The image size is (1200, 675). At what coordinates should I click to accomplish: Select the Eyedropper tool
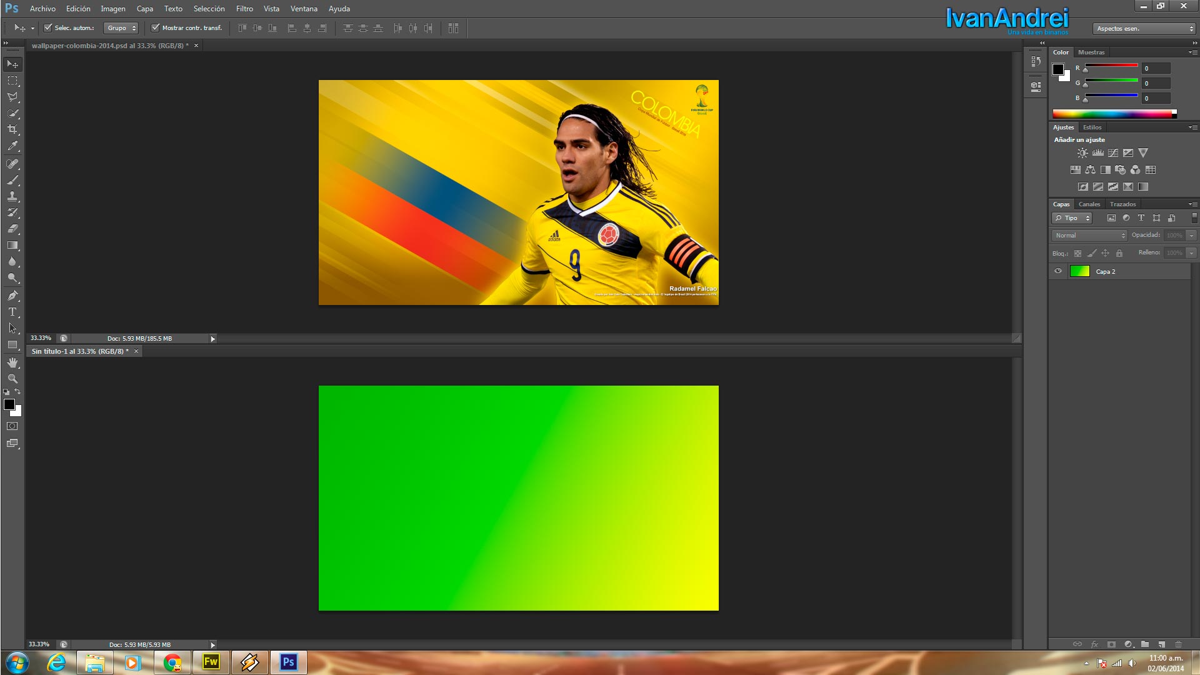12,146
